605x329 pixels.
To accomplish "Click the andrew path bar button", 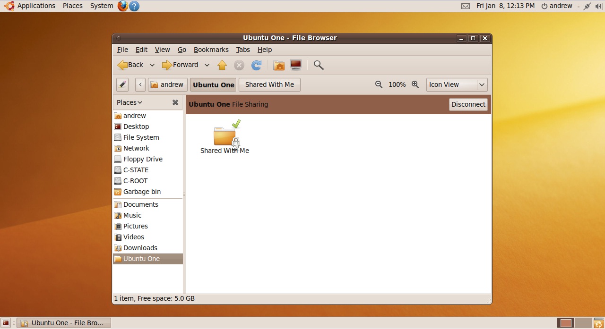I will 168,84.
